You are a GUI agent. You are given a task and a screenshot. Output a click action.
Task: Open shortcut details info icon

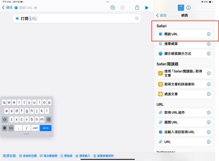tap(189, 8)
